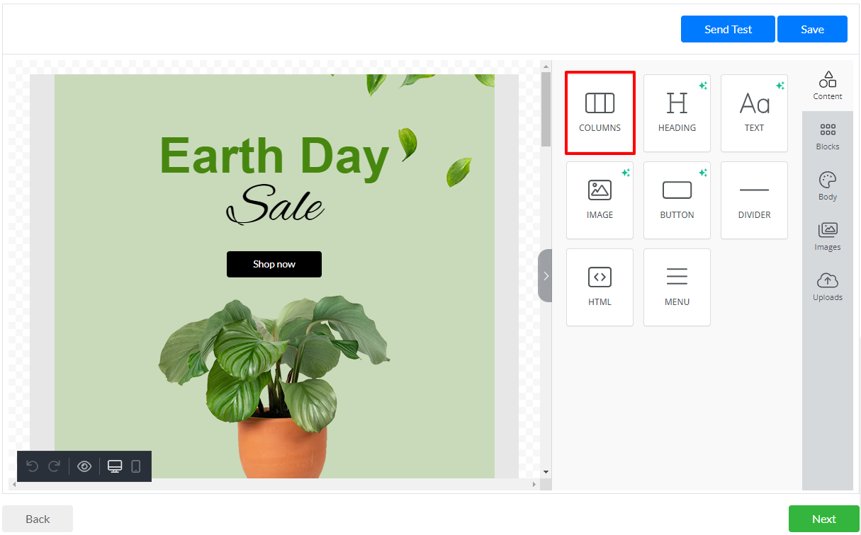Collapse the side panel with arrow handle
861x535 pixels.
(x=545, y=276)
